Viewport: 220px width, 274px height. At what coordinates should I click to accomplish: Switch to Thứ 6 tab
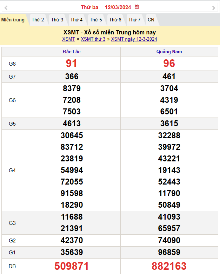click(x=115, y=20)
